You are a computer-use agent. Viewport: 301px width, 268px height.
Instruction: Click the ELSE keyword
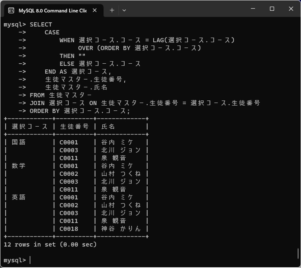click(67, 64)
